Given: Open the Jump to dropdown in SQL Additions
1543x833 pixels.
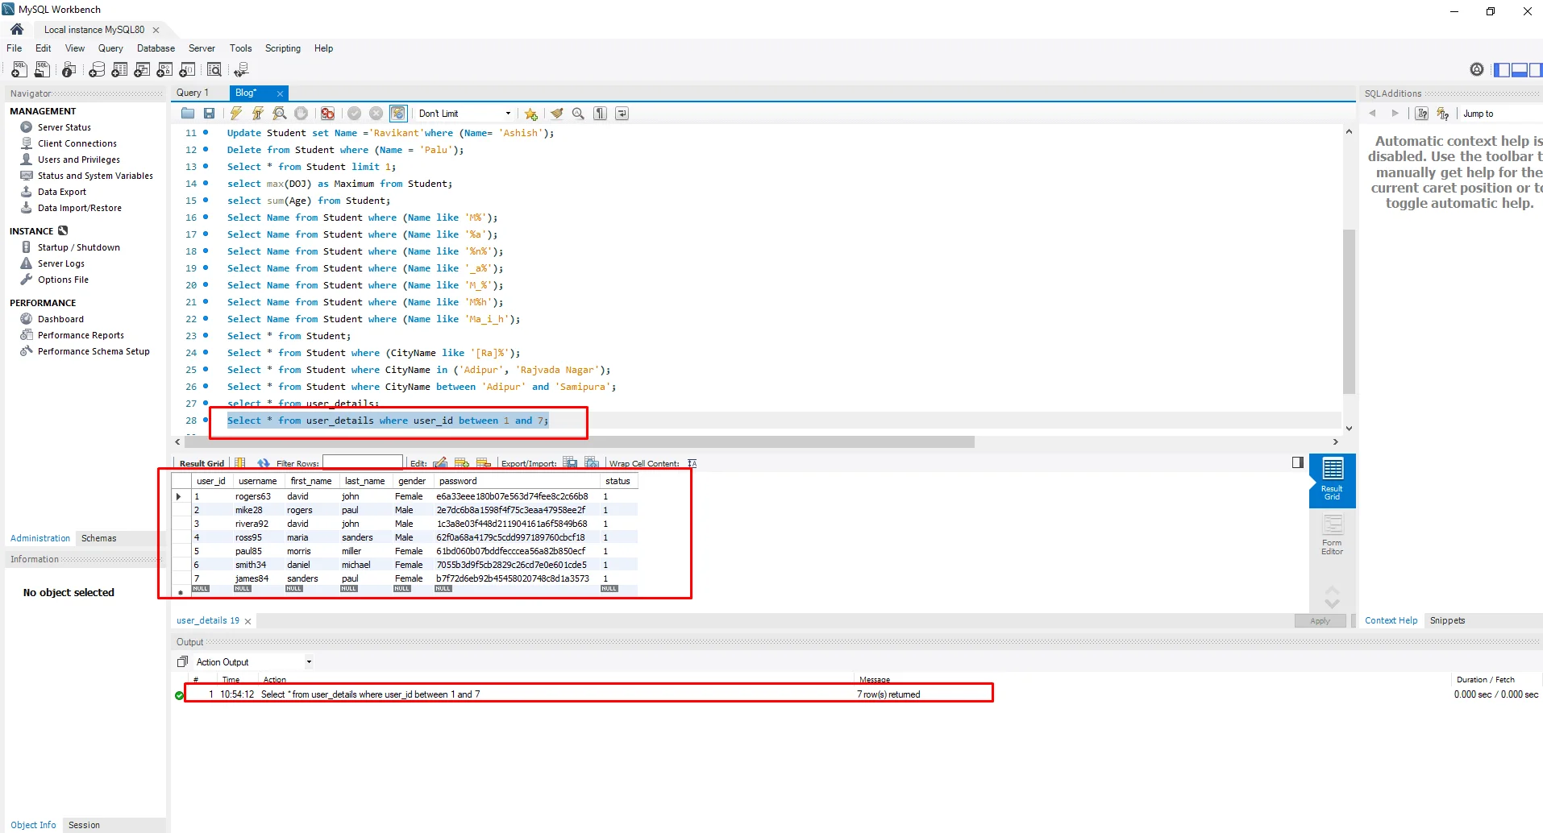Looking at the screenshot, I should 1478,114.
